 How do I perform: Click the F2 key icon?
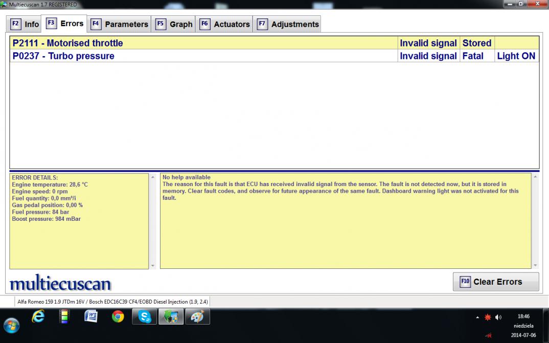click(15, 24)
